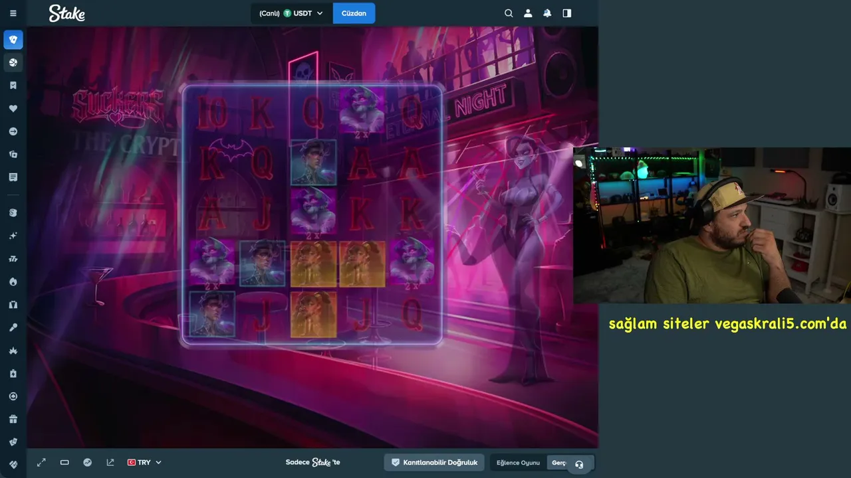This screenshot has width=851, height=478.
Task: Open the burst explosion sidebar icon
Action: point(13,351)
